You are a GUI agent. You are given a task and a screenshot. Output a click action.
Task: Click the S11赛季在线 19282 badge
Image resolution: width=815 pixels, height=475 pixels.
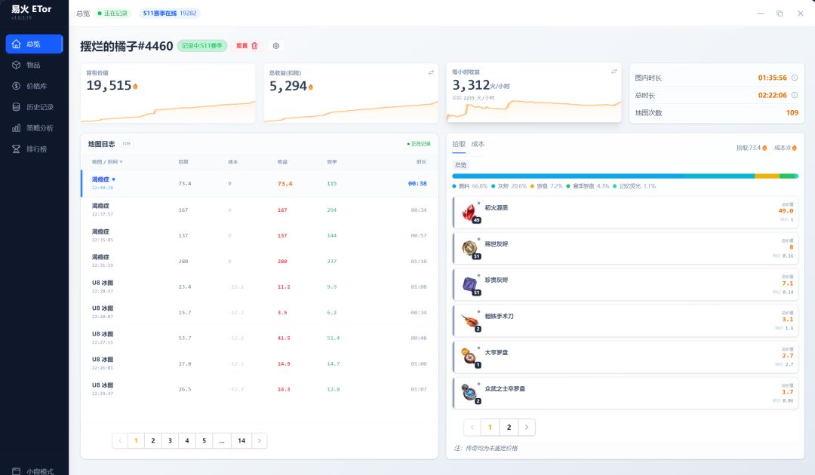pos(170,13)
